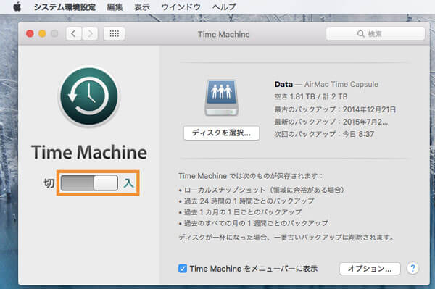Image resolution: width=435 pixels, height=289 pixels.
Task: Go back with the left chevron button
Action: coord(73,34)
